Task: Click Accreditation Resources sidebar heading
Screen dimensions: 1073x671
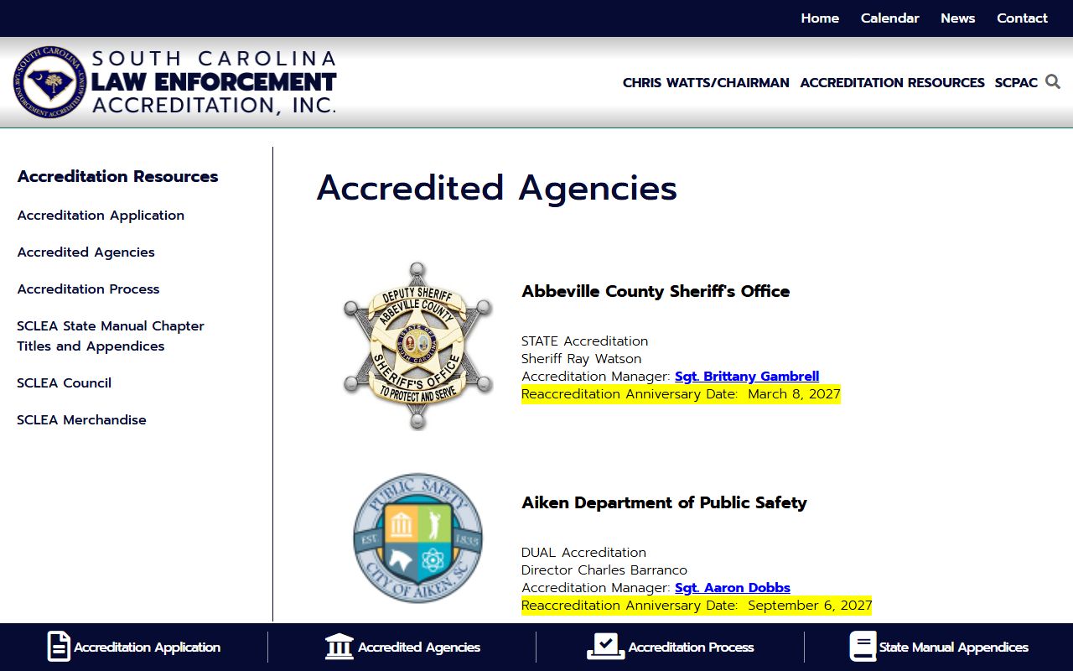Action: click(117, 176)
